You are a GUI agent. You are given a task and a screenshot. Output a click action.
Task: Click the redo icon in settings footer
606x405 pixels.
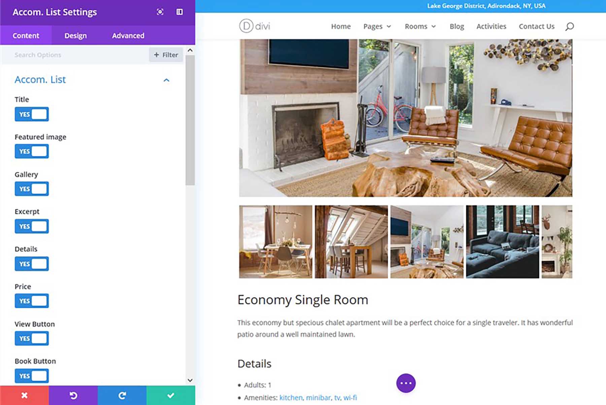[122, 396]
